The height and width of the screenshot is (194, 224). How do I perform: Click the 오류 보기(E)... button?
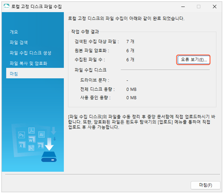point(193,60)
